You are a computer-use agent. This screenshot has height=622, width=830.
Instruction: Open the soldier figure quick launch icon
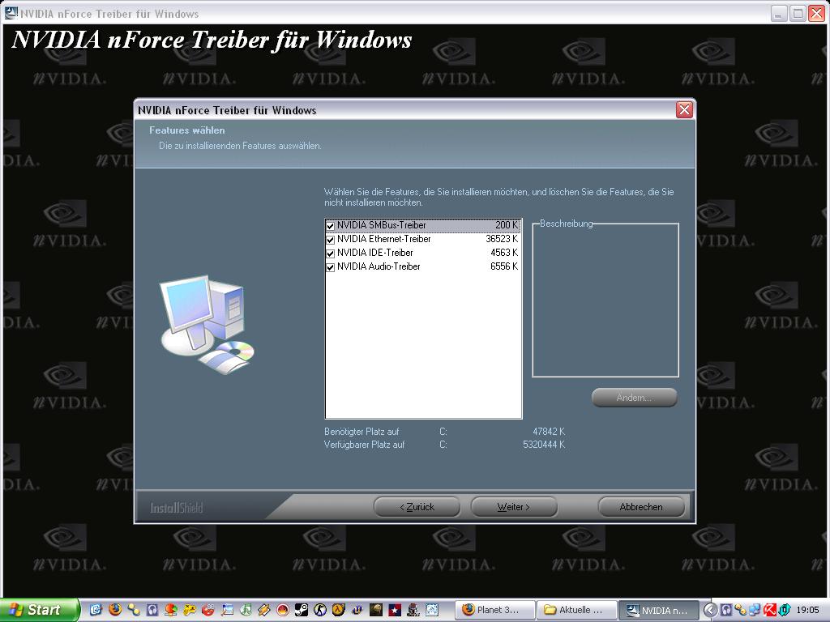click(x=413, y=610)
